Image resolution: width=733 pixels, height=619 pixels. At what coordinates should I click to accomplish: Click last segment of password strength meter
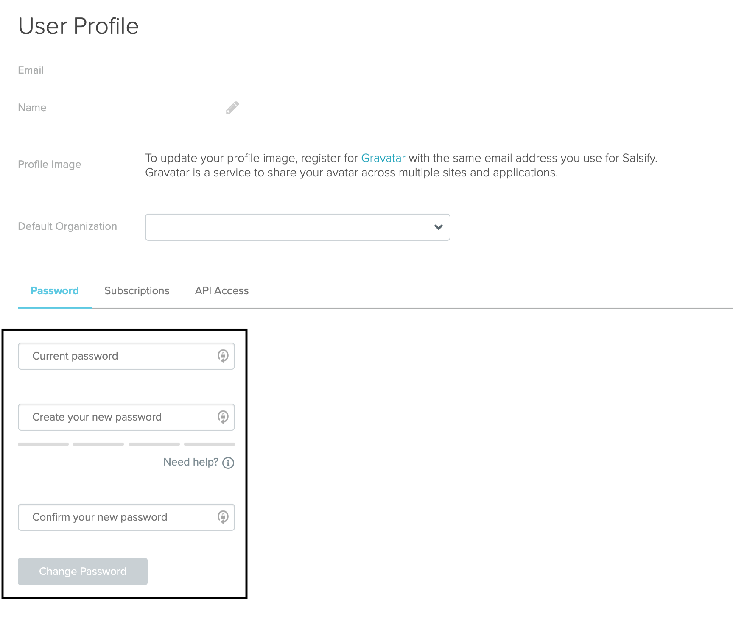point(210,444)
